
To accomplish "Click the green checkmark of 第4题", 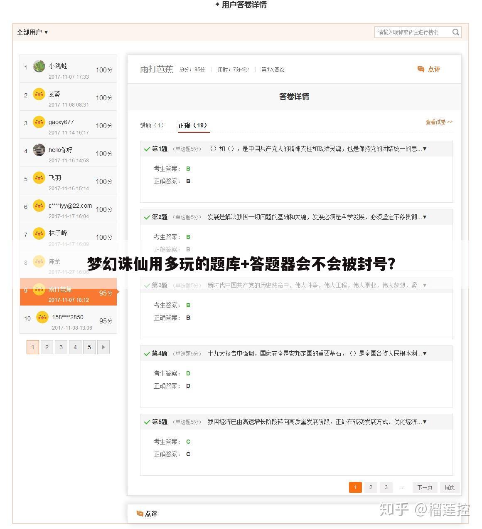I will click(x=147, y=354).
